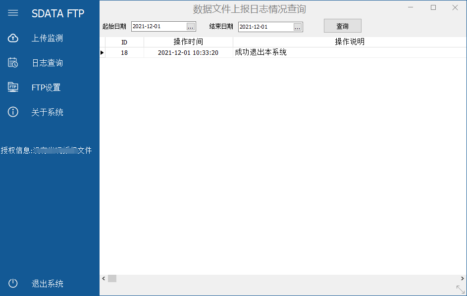467x296 pixels.
Task: Click the 结束日期 date input field
Action: click(265, 27)
